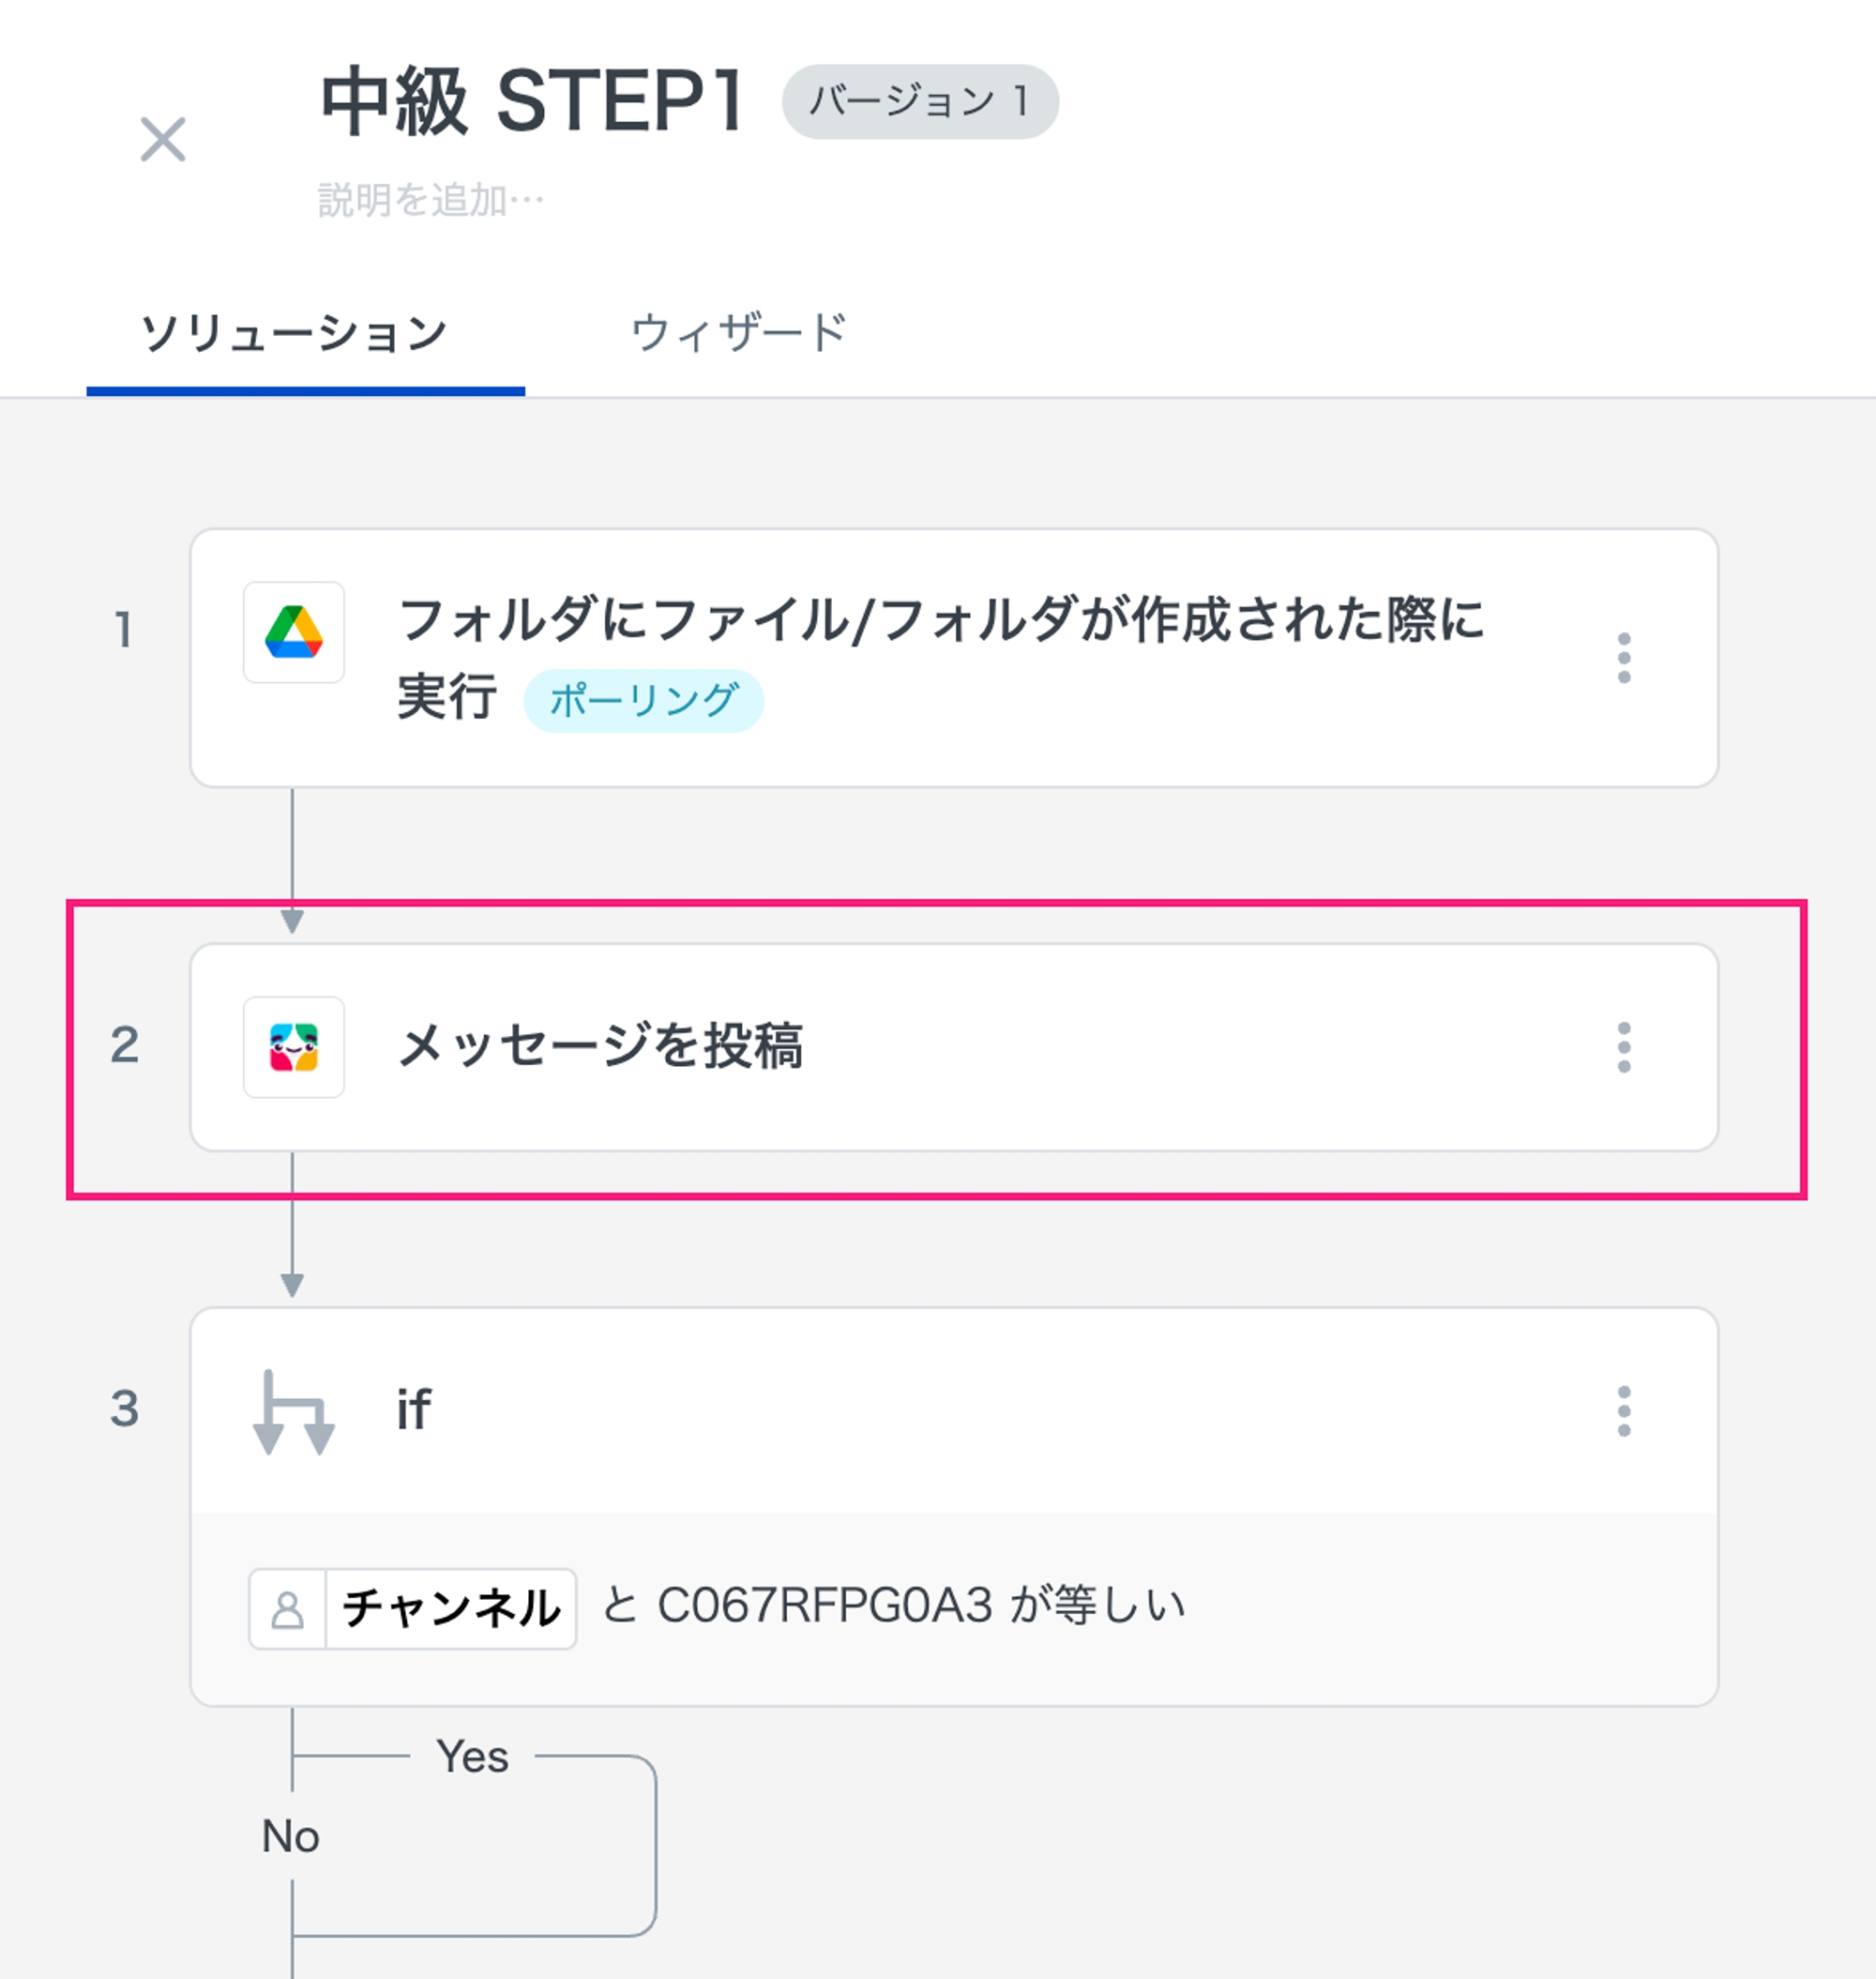
Task: Switch to the ウィザード tab
Action: [739, 334]
